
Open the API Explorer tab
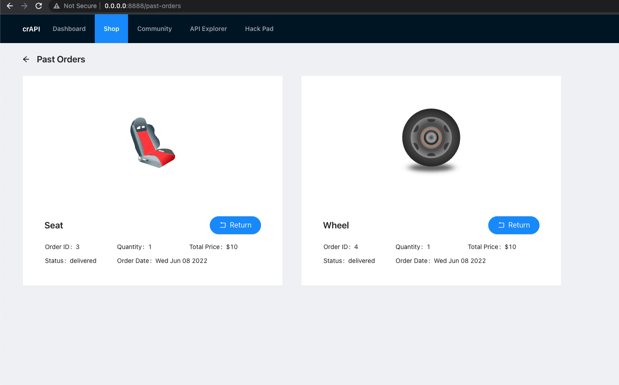coord(208,29)
